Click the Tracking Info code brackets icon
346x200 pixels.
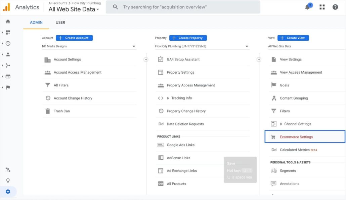(161, 98)
